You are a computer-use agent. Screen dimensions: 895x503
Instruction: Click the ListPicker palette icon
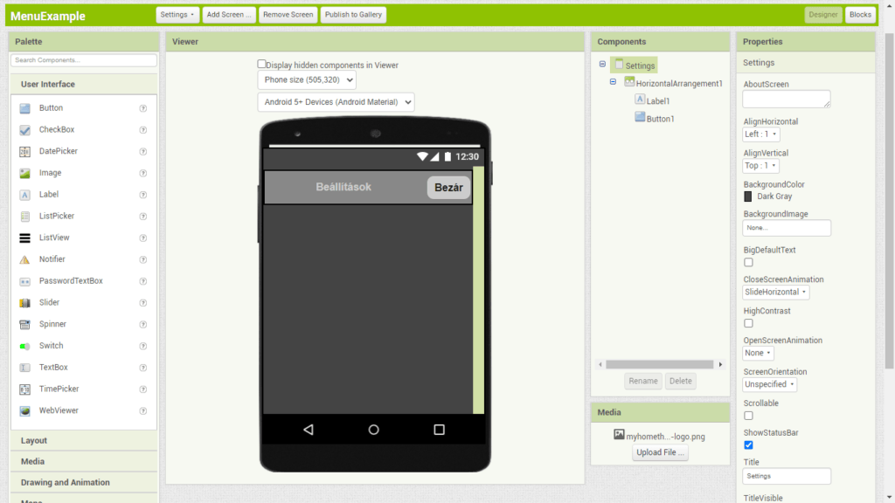pyautogui.click(x=24, y=217)
